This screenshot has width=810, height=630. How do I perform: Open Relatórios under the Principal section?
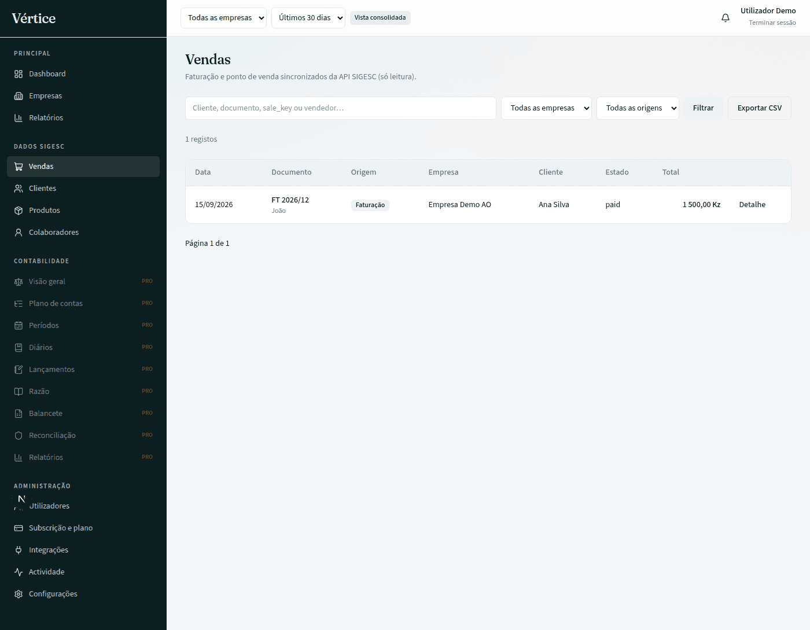pos(83,118)
